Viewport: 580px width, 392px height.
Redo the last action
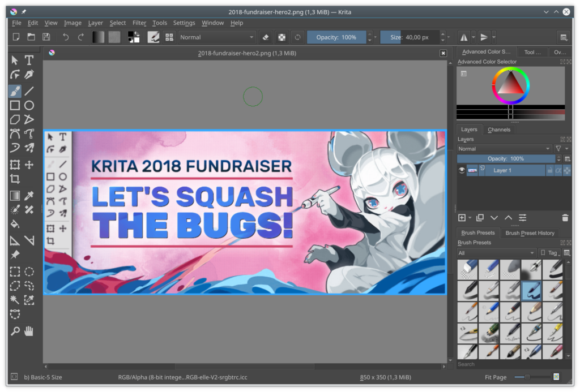(x=80, y=37)
